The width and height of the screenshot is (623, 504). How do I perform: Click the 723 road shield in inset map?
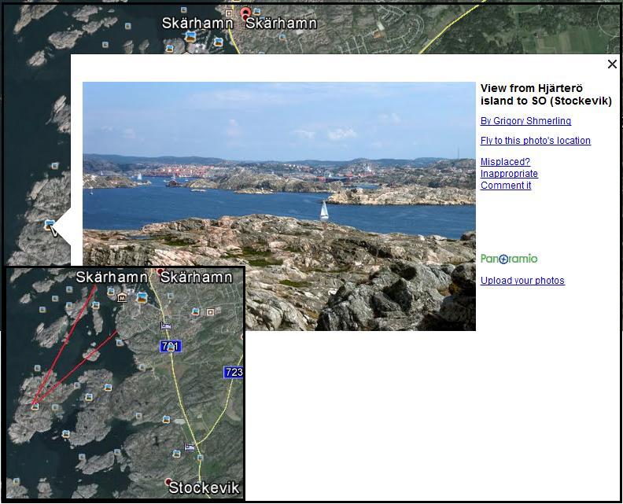[x=234, y=372]
